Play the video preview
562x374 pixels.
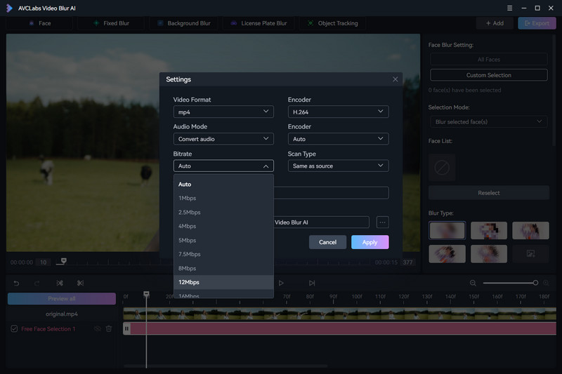[x=282, y=283]
